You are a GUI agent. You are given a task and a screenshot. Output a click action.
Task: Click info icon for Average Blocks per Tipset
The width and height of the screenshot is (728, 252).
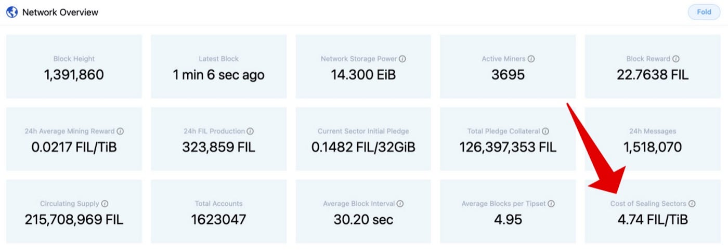tap(551, 204)
